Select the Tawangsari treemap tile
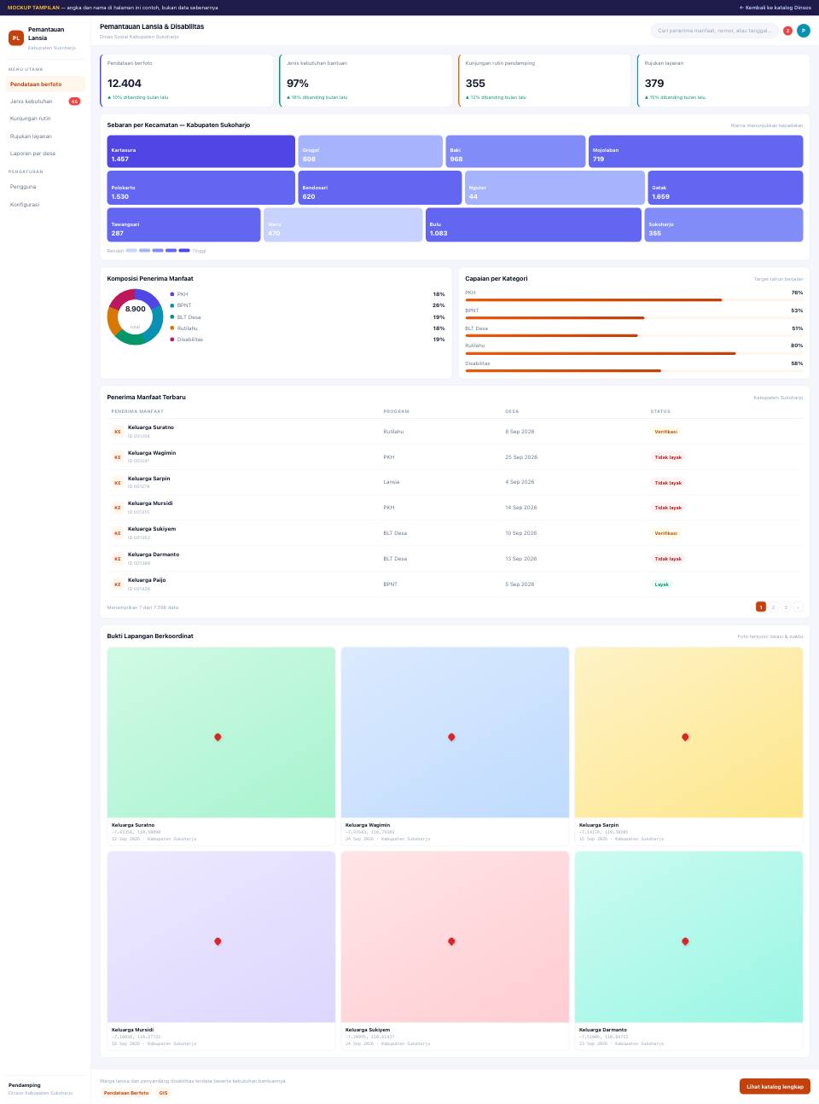Viewport: 819px width, 1104px height. [x=183, y=225]
